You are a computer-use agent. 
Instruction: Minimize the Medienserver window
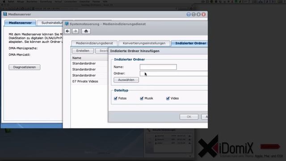point(193,14)
